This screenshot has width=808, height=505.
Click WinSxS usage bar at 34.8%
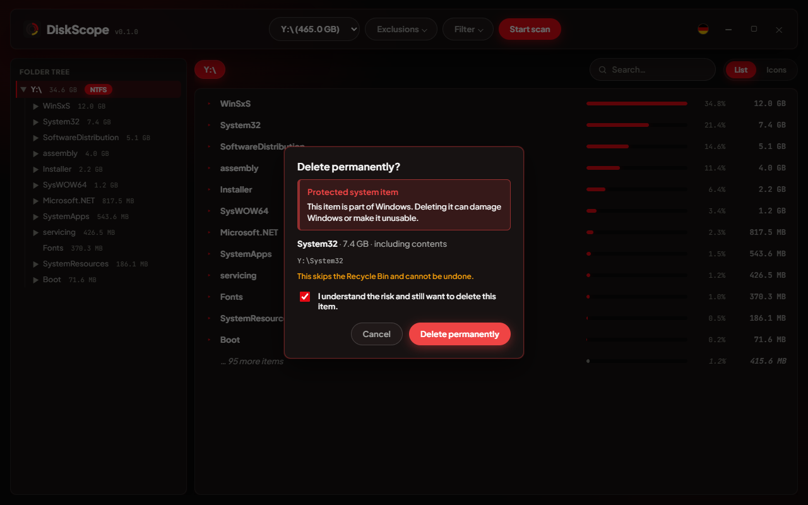click(x=637, y=104)
